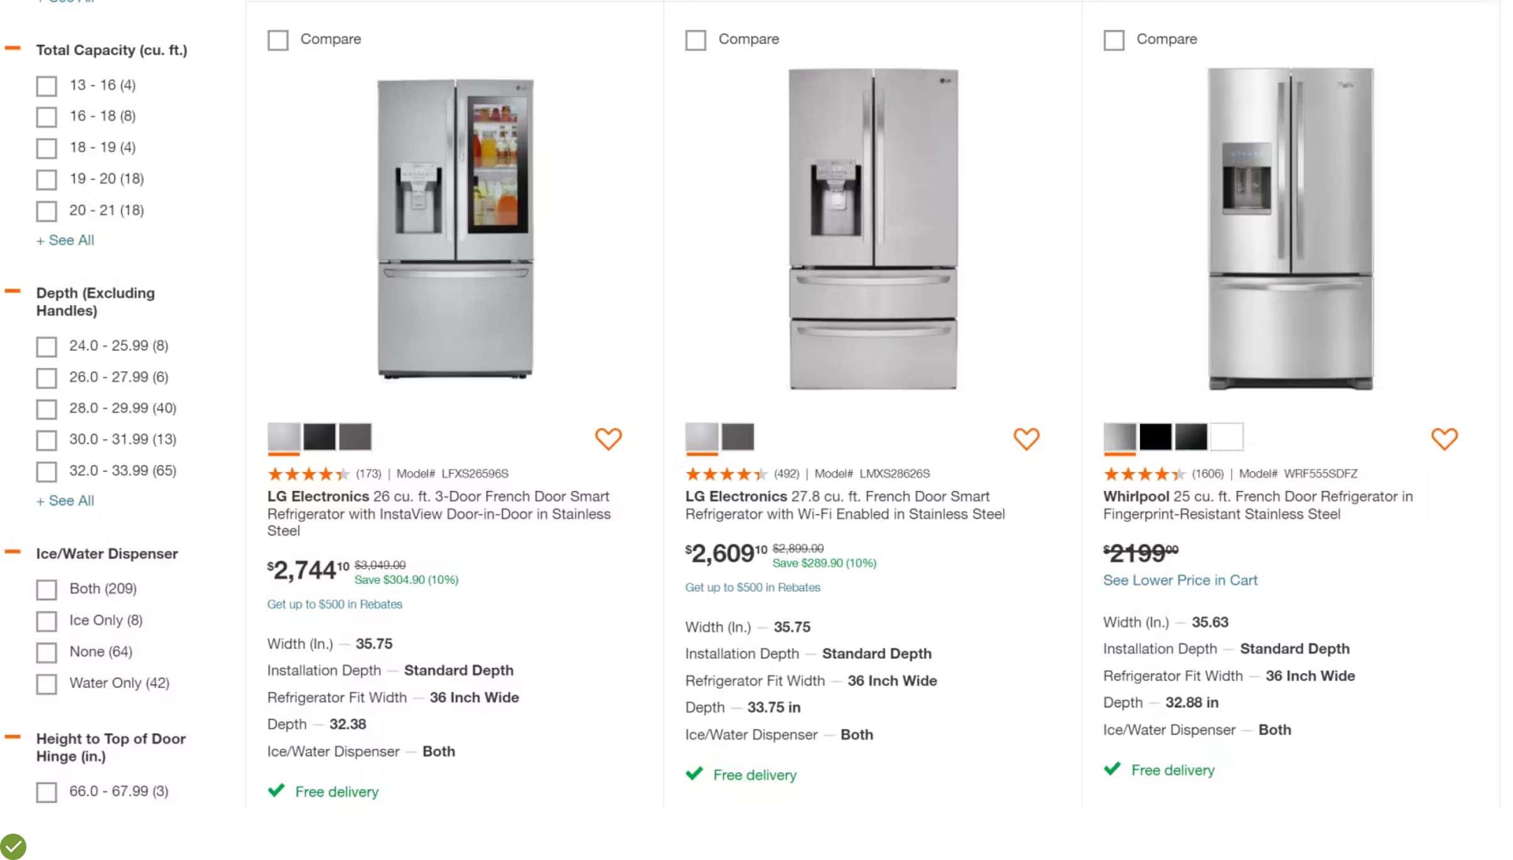
Task: Open LG 27.8 cu. ft. refrigerator product image
Action: (x=873, y=229)
